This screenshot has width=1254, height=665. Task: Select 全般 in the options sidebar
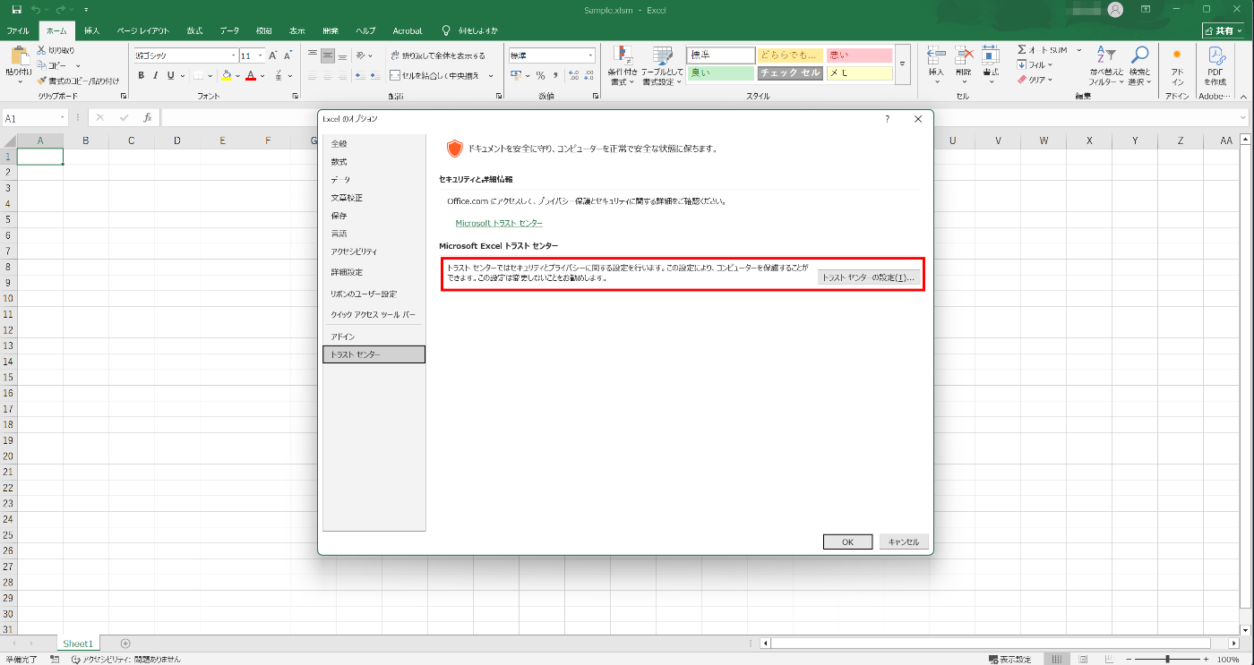point(374,143)
